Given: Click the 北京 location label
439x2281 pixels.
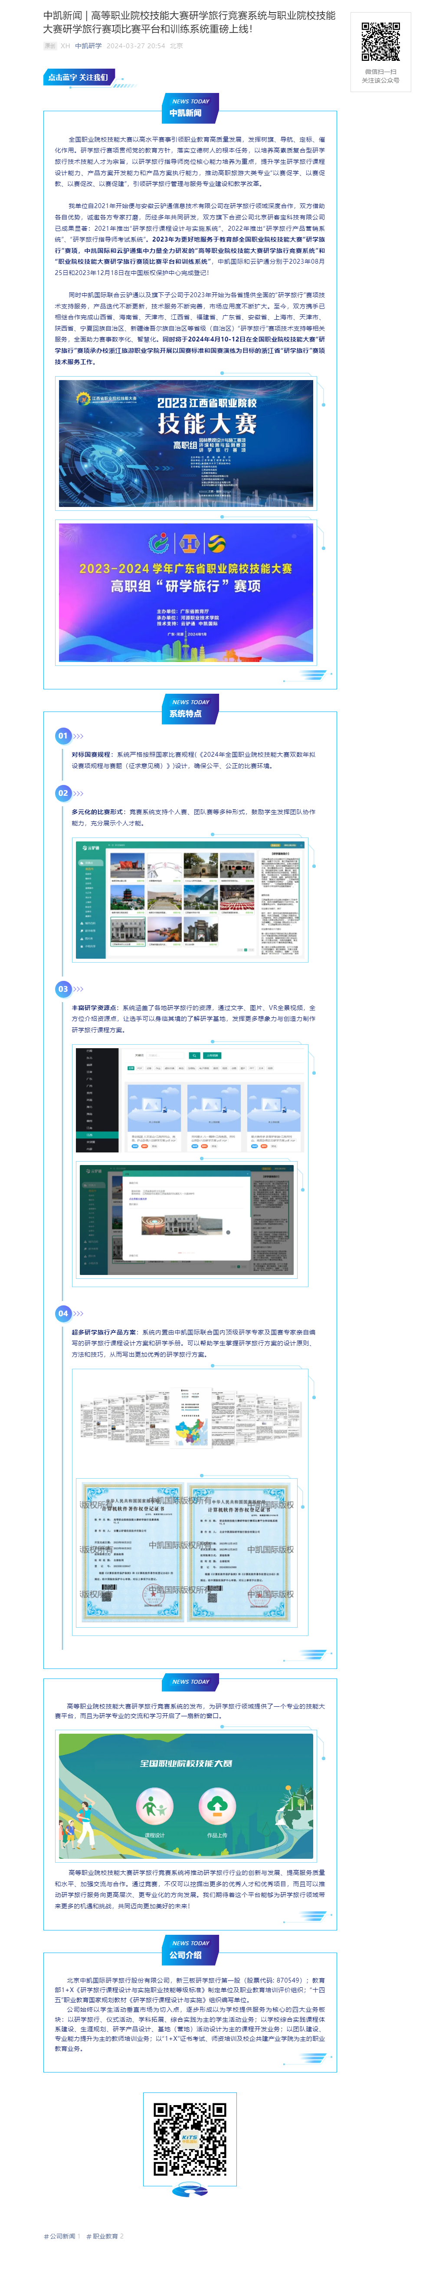Looking at the screenshot, I should [176, 46].
